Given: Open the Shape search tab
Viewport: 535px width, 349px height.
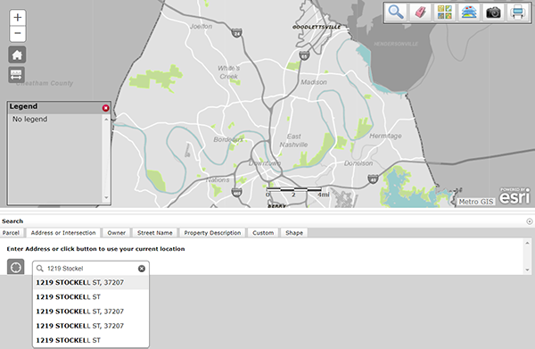Looking at the screenshot, I should pyautogui.click(x=294, y=233).
